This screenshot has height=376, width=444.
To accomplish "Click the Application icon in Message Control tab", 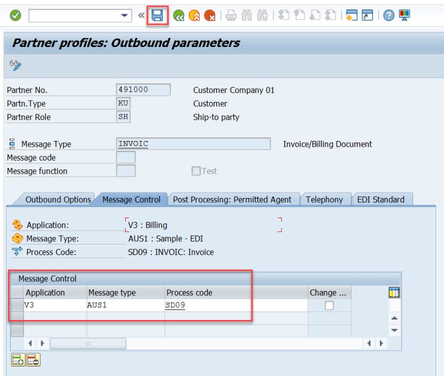I will (x=17, y=225).
